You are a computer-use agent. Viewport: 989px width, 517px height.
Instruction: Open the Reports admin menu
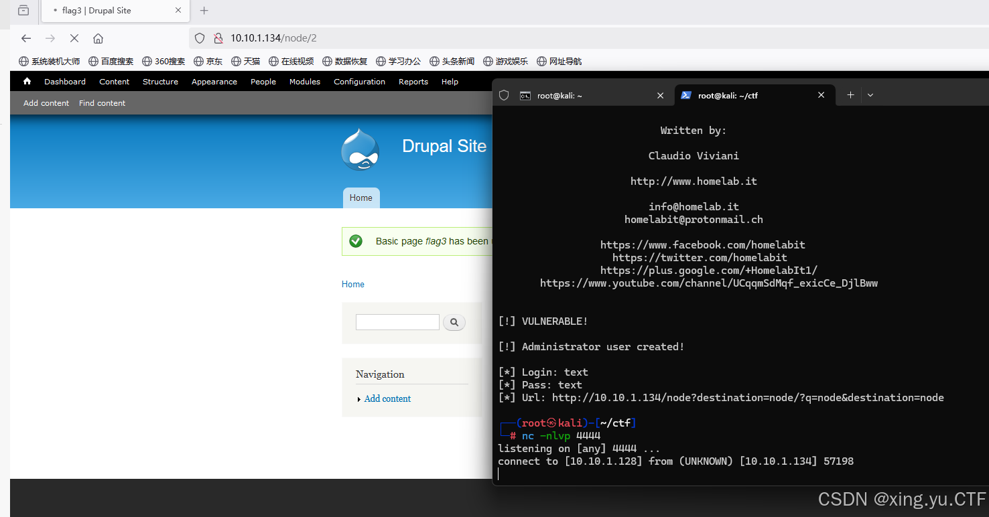(413, 82)
